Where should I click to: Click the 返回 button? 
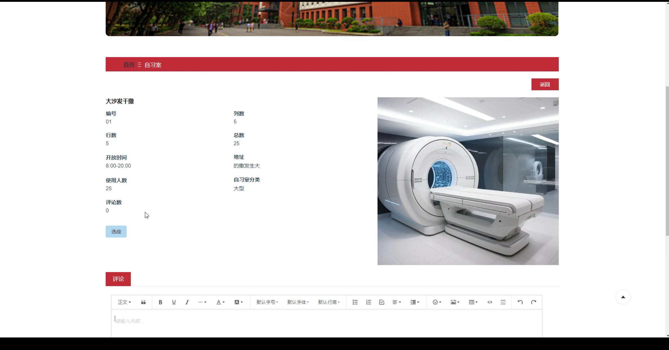click(x=545, y=84)
